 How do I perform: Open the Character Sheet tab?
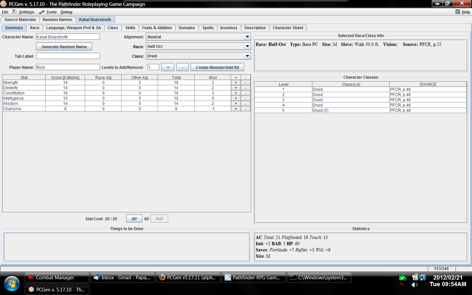(288, 28)
